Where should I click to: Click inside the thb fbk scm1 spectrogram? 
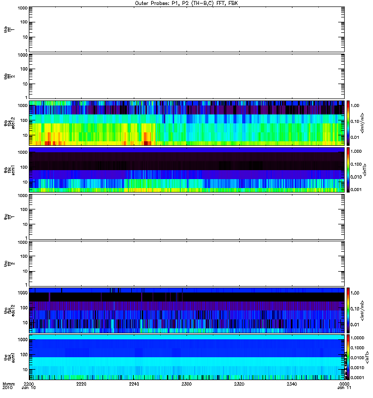[187, 170]
